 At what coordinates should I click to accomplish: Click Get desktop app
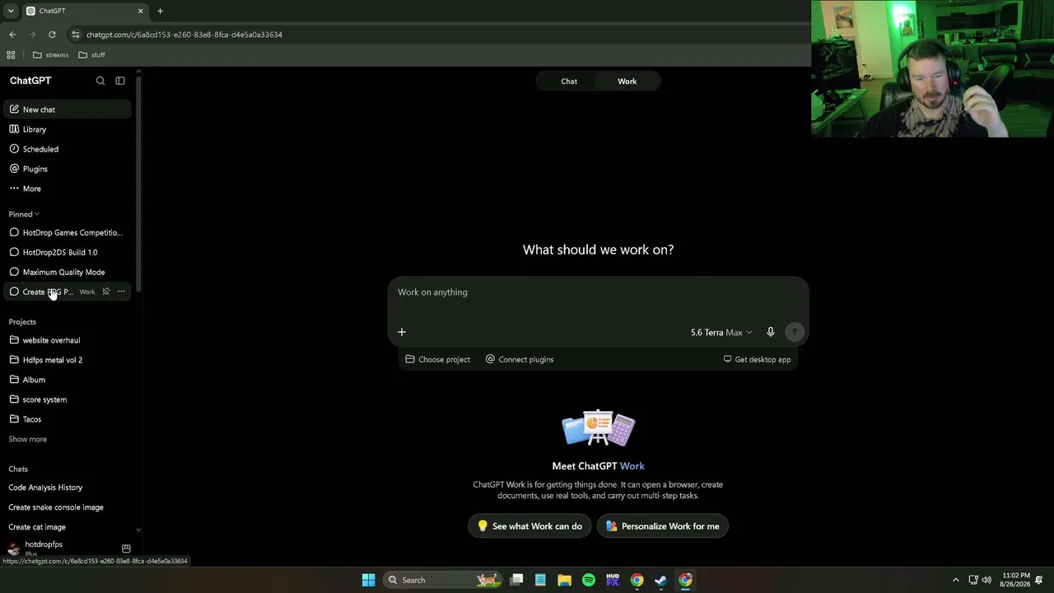point(757,359)
